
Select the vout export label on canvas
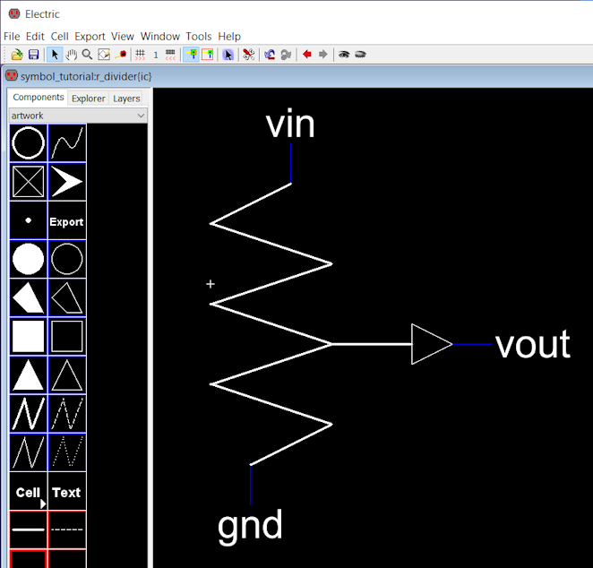tap(532, 344)
